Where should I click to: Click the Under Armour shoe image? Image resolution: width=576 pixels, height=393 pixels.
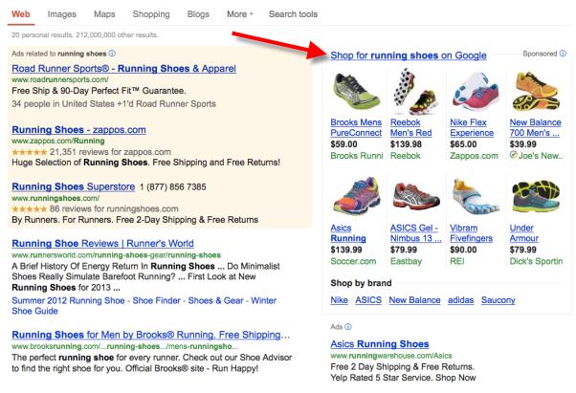tap(536, 196)
